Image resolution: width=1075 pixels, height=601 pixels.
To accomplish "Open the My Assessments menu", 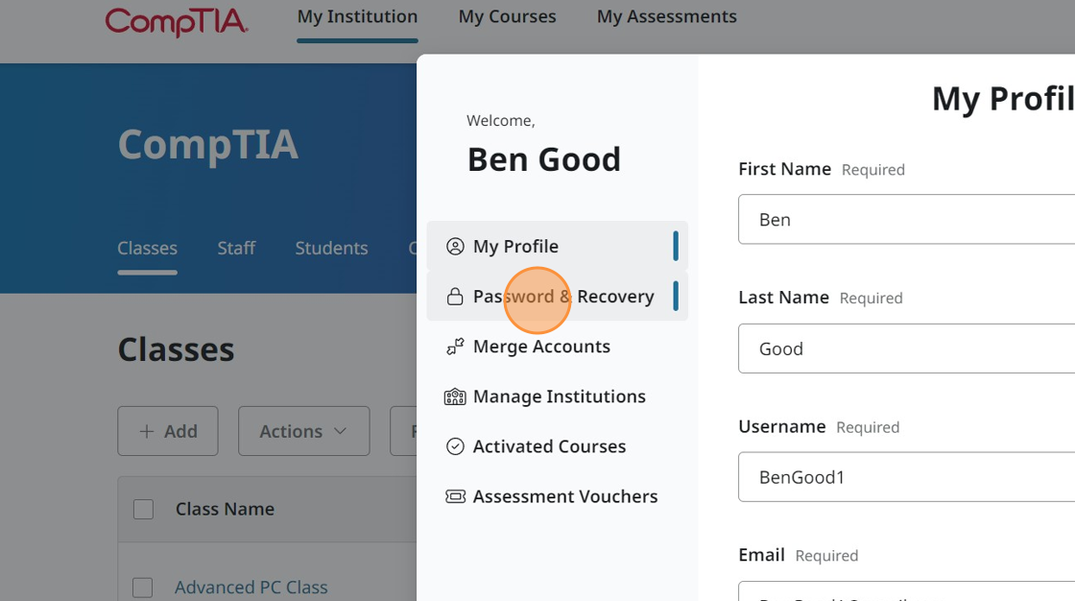I will [x=666, y=16].
